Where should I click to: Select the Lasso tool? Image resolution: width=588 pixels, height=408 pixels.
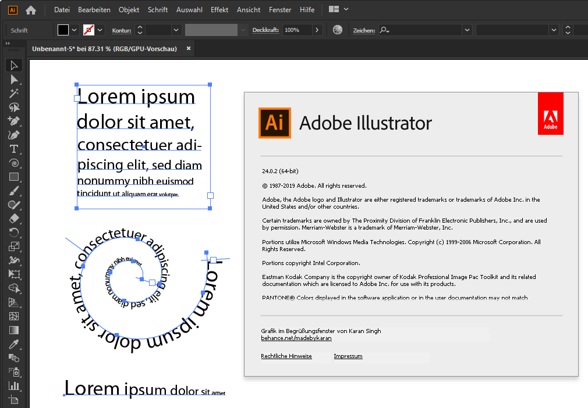click(x=14, y=108)
